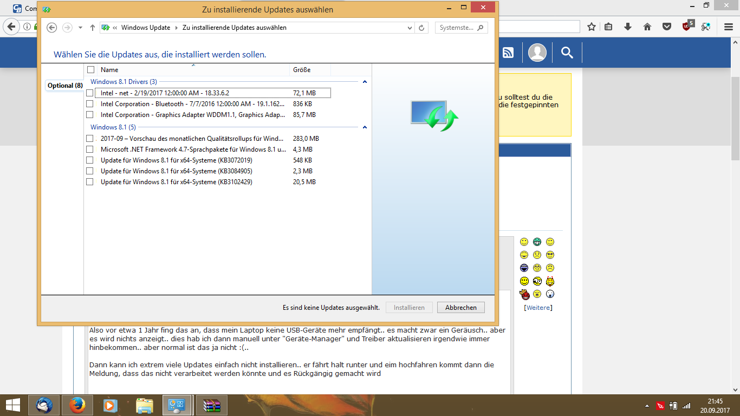Open recent locations dropdown next to forward arrow

(x=81, y=28)
